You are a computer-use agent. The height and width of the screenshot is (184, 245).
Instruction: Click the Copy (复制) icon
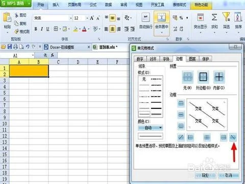tap(16, 24)
